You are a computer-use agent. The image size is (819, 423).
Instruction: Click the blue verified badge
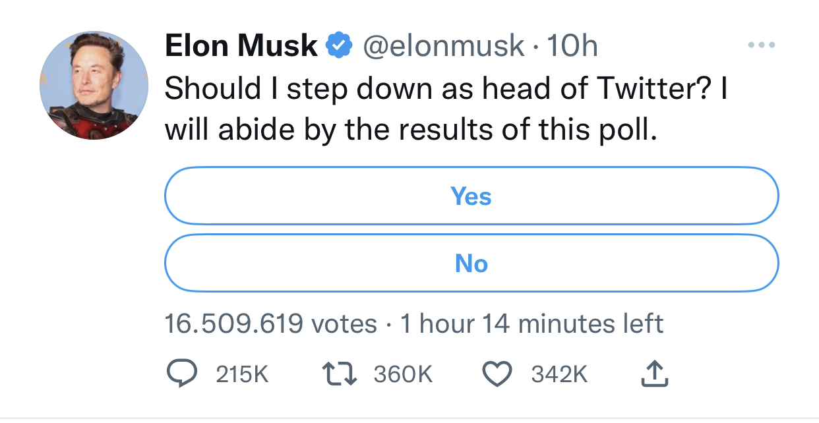[x=338, y=46]
